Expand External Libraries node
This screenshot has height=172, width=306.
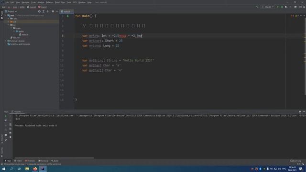point(5,41)
